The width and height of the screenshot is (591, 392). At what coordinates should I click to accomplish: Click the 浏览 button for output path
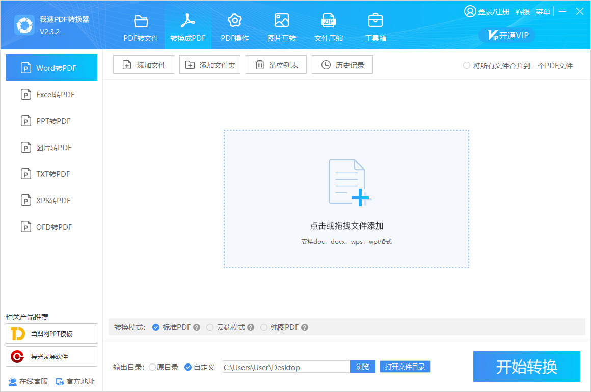[362, 367]
